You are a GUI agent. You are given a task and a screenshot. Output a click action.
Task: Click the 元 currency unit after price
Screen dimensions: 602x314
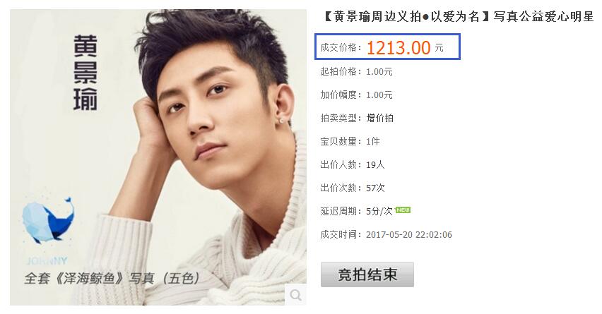tap(439, 48)
